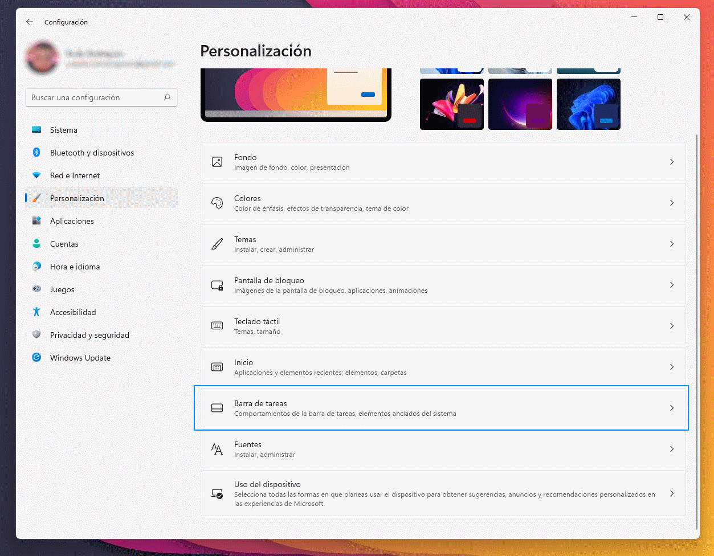Click the Fondo picture icon
Screen dimensions: 714x556
pyautogui.click(x=217, y=162)
